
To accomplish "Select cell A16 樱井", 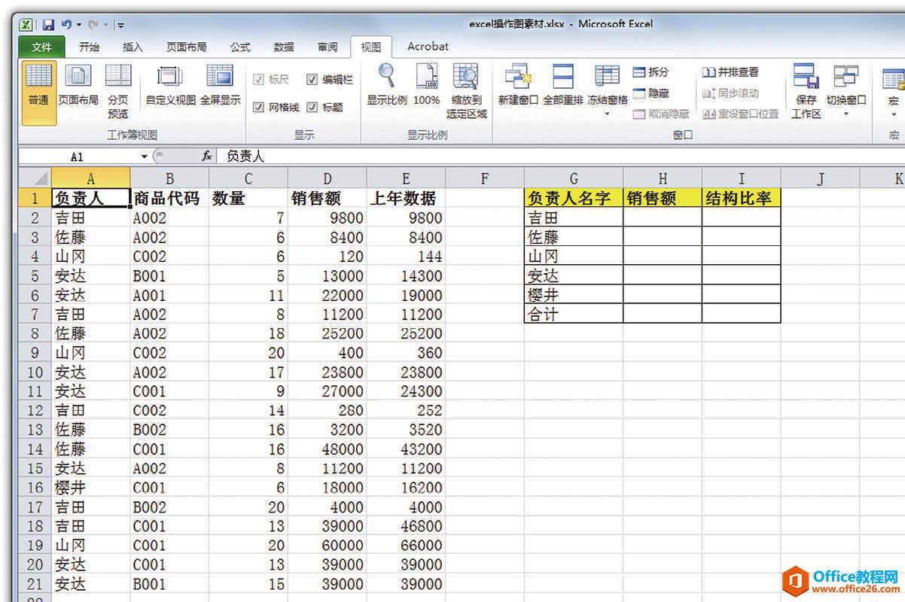I will (x=90, y=487).
